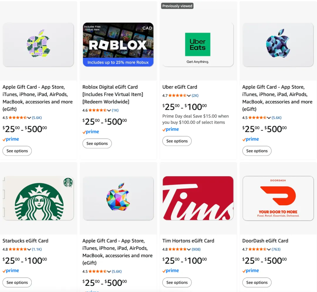
Task: Open the Uber Eats gift card image
Action: (198, 45)
